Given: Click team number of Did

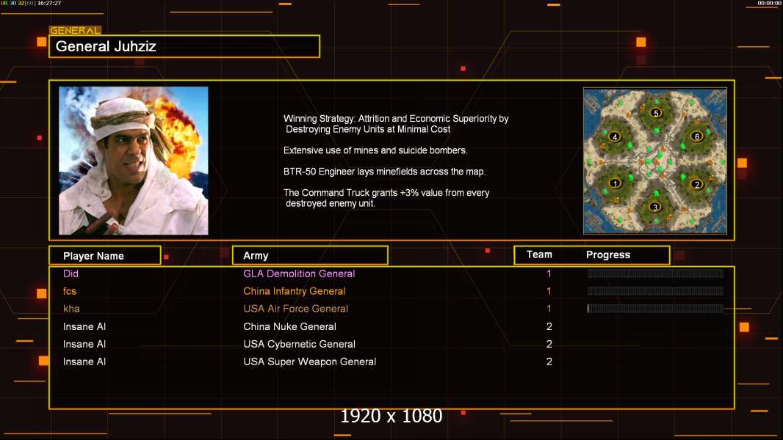Looking at the screenshot, I should (x=549, y=274).
